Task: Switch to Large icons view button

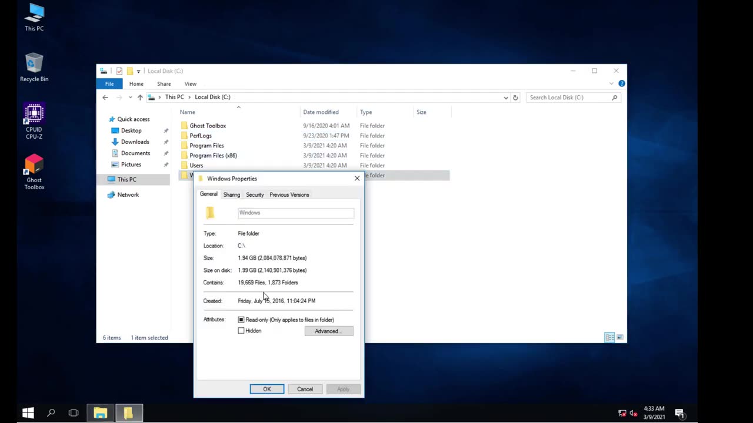Action: click(620, 337)
